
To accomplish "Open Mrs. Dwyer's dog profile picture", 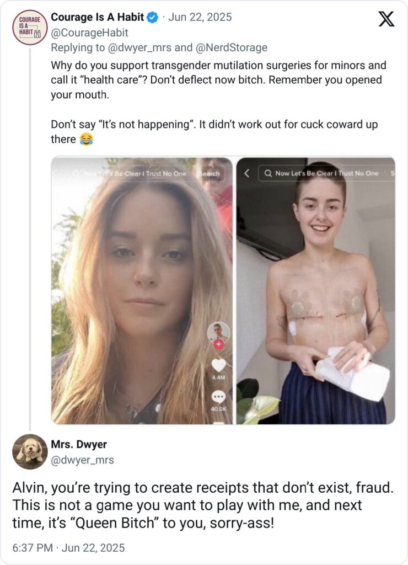I will tap(30, 451).
